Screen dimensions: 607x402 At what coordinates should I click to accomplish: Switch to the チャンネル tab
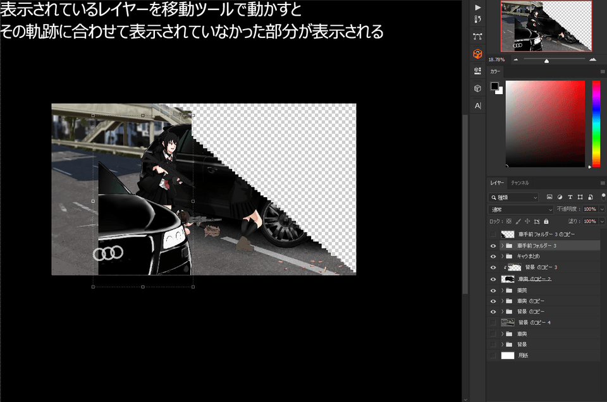pos(520,183)
